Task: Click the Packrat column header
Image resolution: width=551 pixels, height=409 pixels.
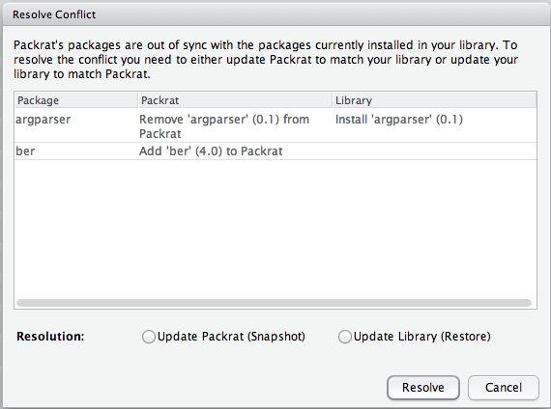Action: coord(235,100)
